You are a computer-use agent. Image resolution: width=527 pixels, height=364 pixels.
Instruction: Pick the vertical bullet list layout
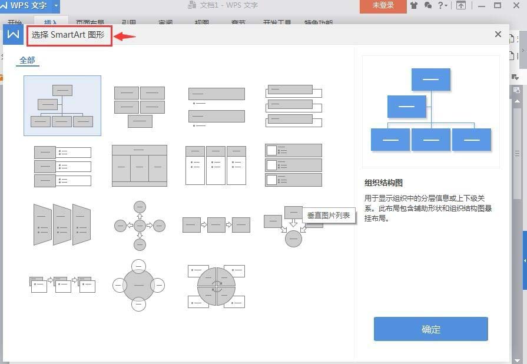point(217,107)
